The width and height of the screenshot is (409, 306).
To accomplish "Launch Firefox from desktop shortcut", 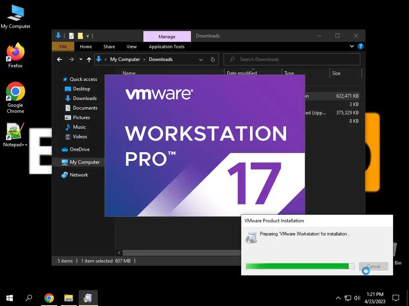I will click(16, 55).
